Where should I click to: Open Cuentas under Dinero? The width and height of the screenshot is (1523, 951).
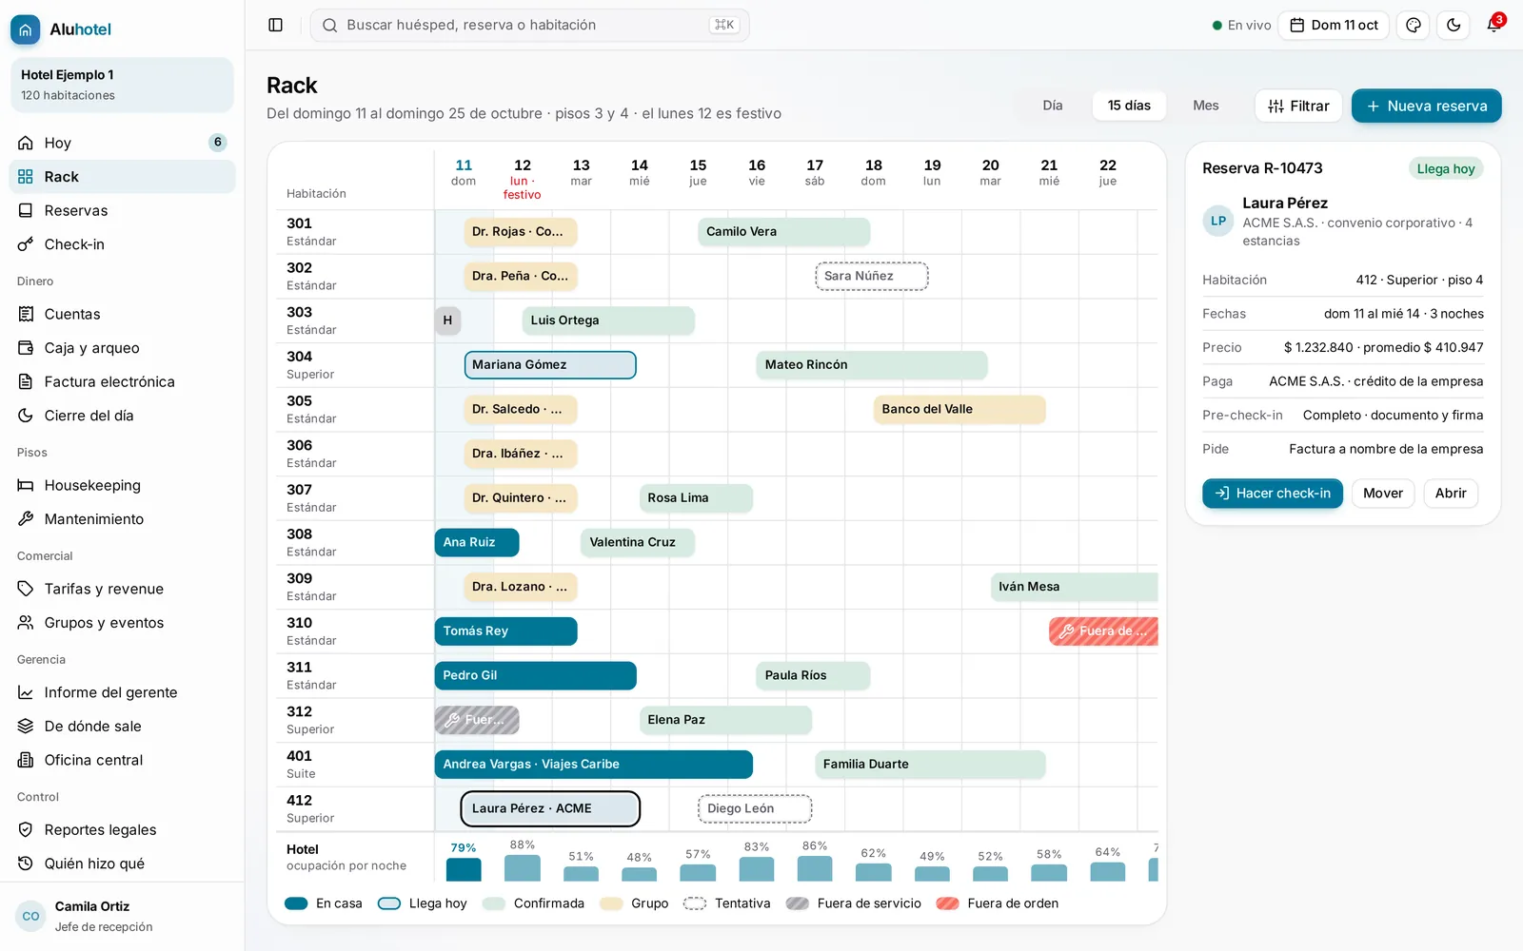[122, 314]
